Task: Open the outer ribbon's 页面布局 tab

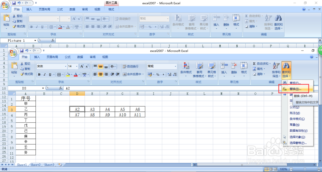Action: (44, 9)
